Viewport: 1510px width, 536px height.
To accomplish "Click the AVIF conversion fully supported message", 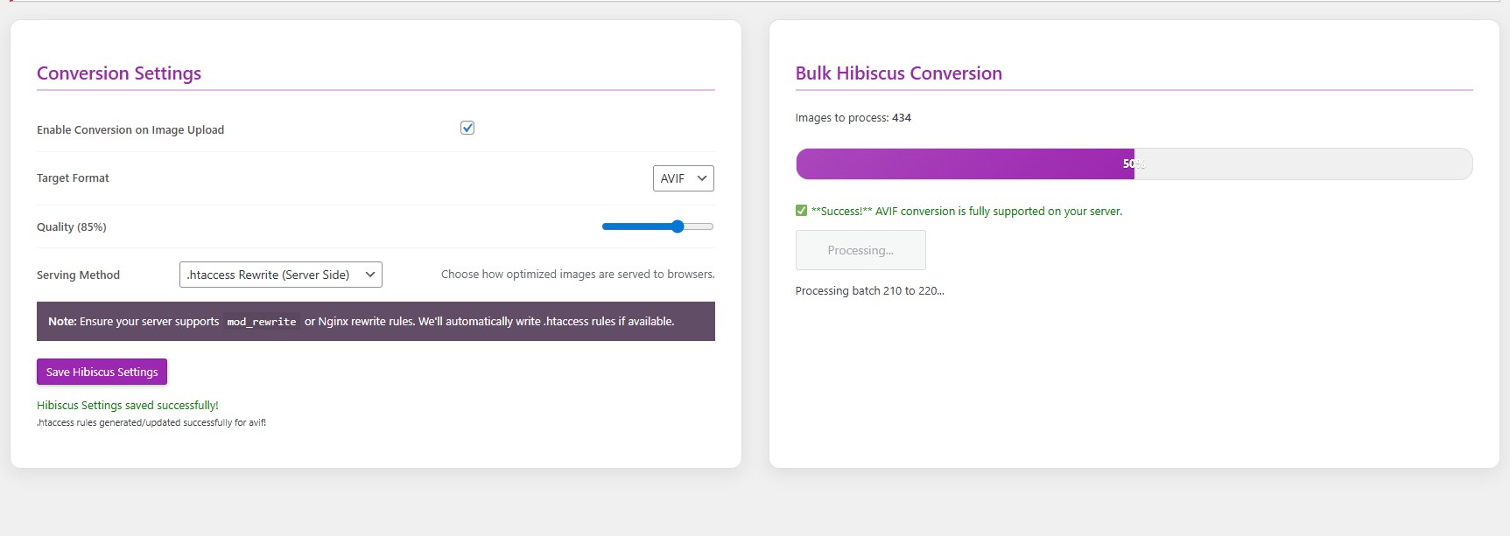I will [x=966, y=211].
